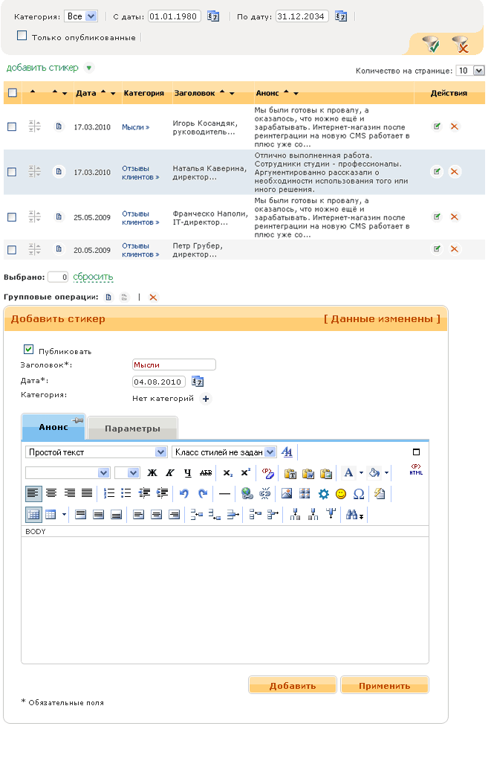Screen dimensions: 491x761
Task: Delete the sticker dated 25.05.2009
Action: (455, 217)
